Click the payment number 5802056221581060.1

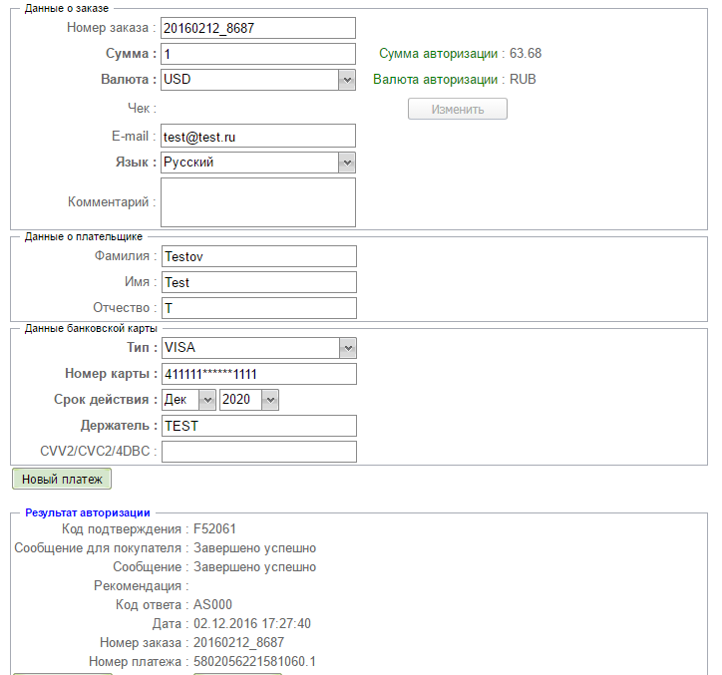pyautogui.click(x=254, y=662)
